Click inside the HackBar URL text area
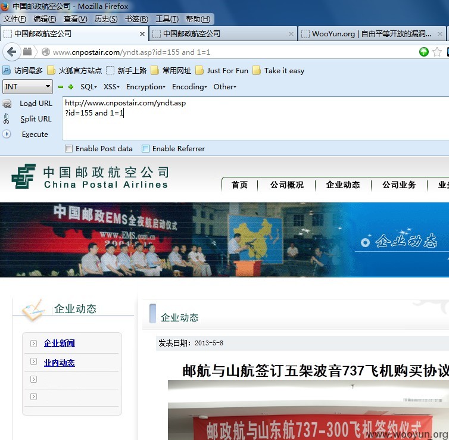449x440 pixels. (255, 118)
